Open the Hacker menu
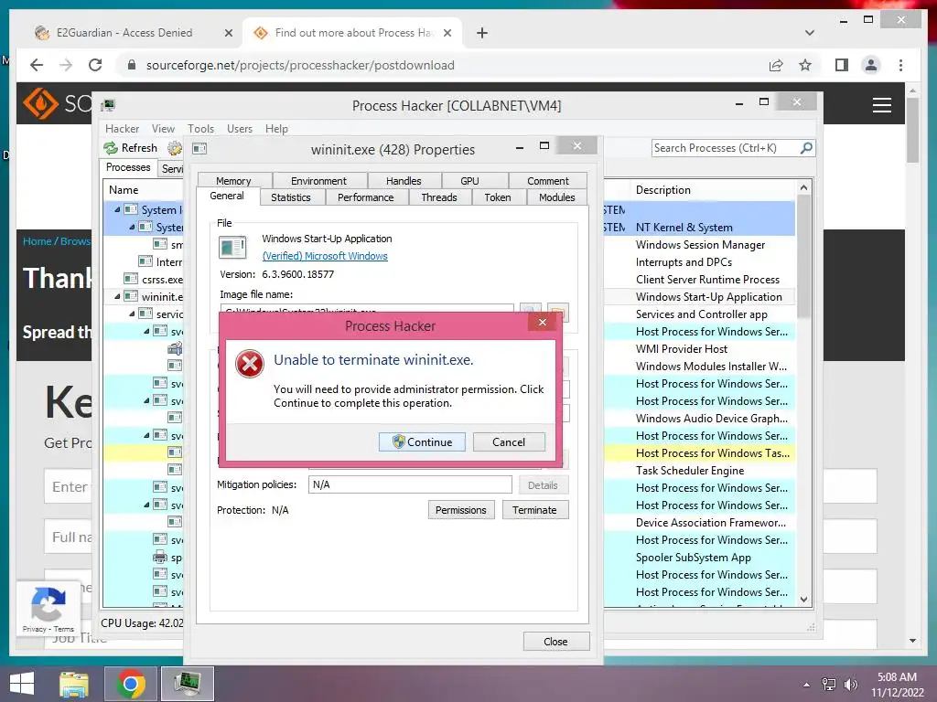Image resolution: width=937 pixels, height=702 pixels. pyautogui.click(x=122, y=128)
